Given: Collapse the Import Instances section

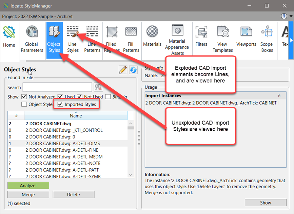Looking at the screenshot, I should tap(279, 96).
